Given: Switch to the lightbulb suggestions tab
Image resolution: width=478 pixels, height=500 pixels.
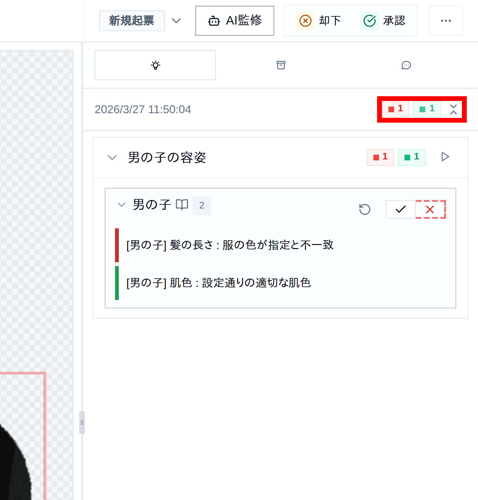Looking at the screenshot, I should (155, 65).
